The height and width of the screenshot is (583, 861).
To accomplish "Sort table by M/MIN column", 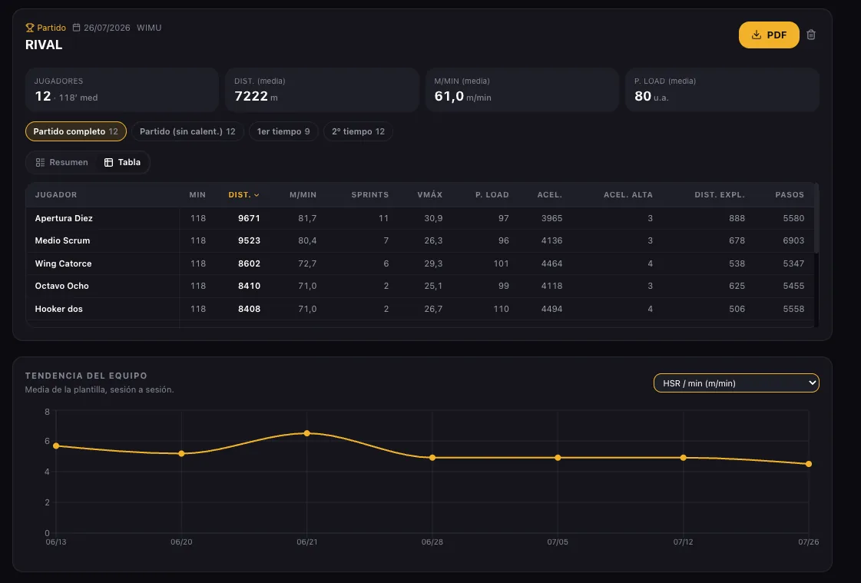I will pyautogui.click(x=303, y=195).
